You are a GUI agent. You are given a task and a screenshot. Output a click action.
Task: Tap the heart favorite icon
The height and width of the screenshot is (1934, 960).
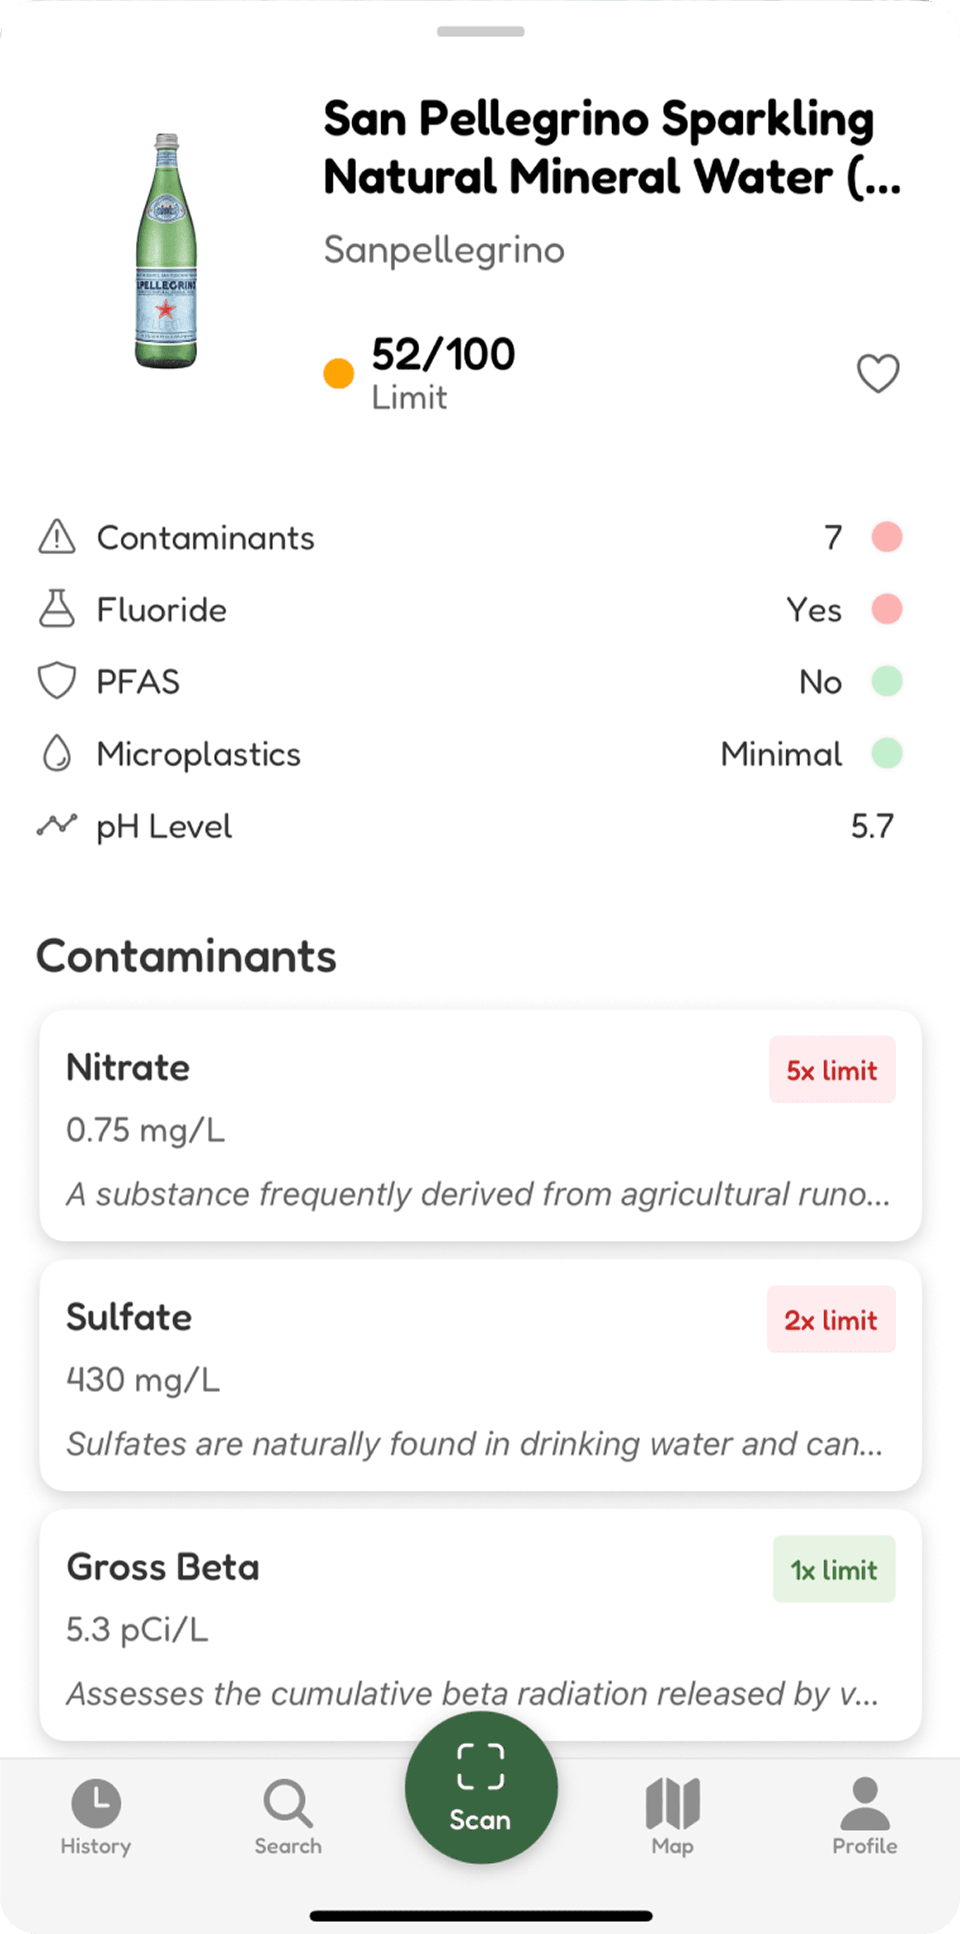pos(878,373)
